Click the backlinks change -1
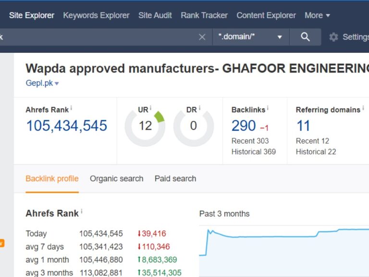The image size is (369, 277). tap(264, 128)
